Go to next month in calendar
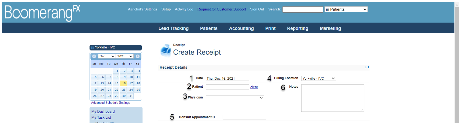The image size is (459, 123). tap(138, 56)
